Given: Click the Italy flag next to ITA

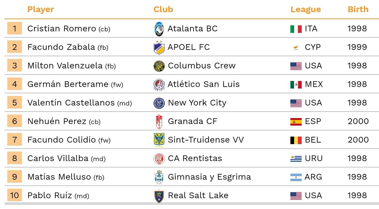Looking at the screenshot, I should click(x=296, y=29).
